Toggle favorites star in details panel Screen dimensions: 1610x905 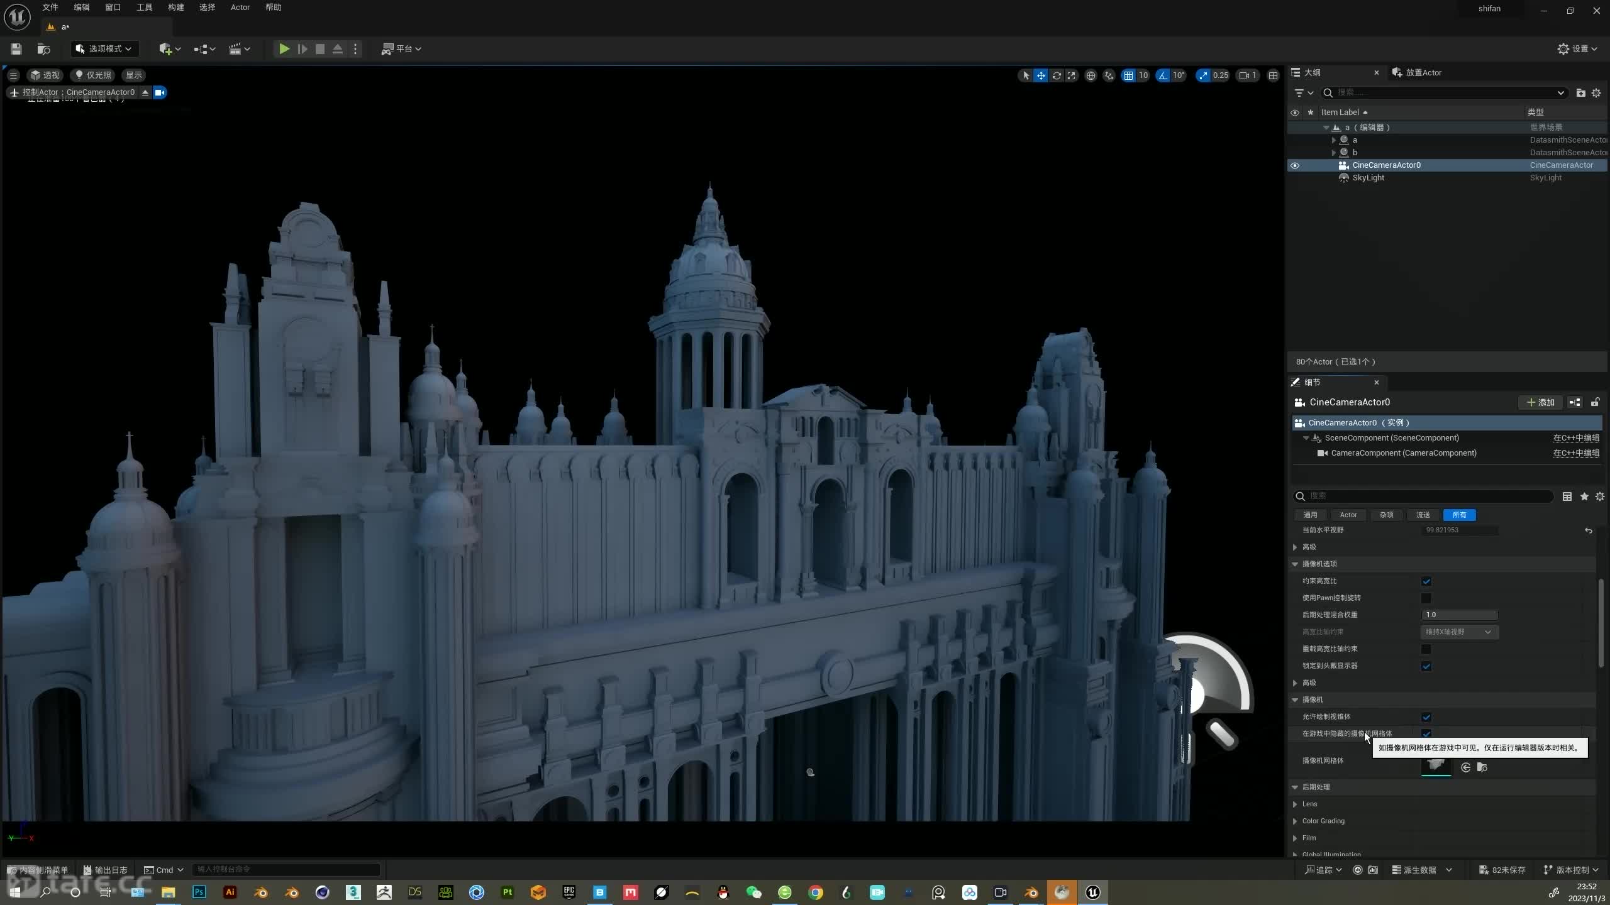pyautogui.click(x=1584, y=496)
